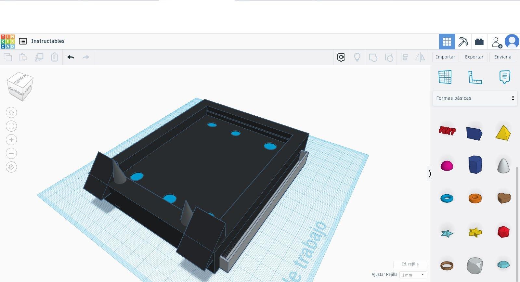Open the Formas básicas shapes dropdown
Image resolution: width=520 pixels, height=282 pixels.
click(475, 98)
